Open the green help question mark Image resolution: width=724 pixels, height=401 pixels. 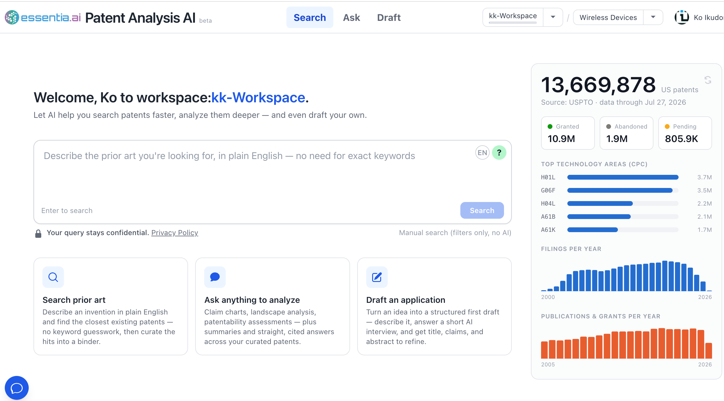(x=499, y=152)
